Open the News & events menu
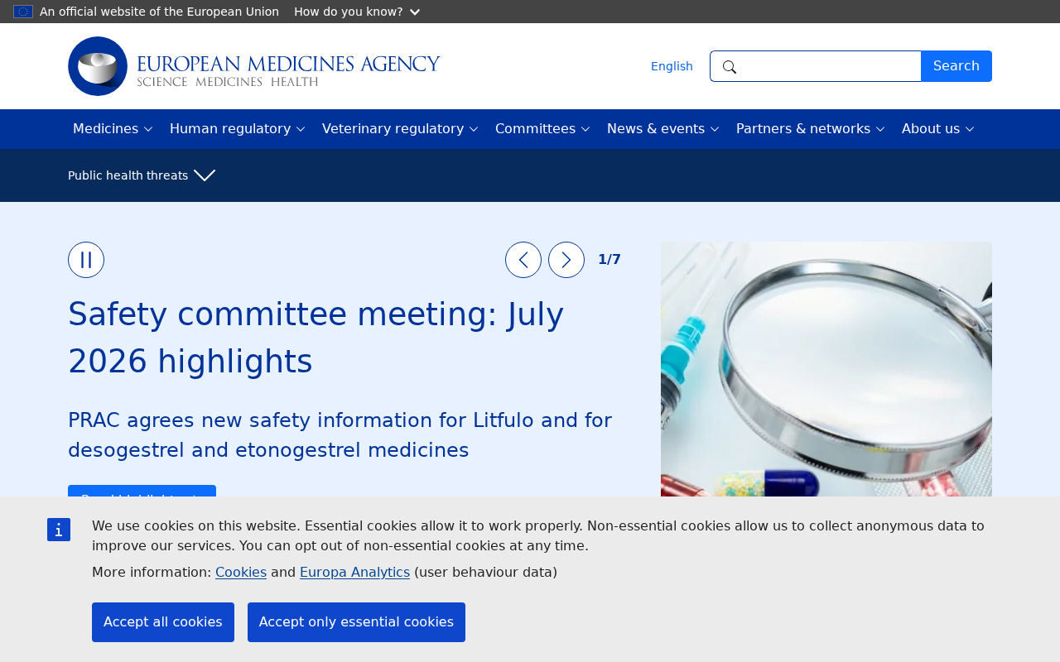Viewport: 1060px width, 662px height. (x=662, y=129)
